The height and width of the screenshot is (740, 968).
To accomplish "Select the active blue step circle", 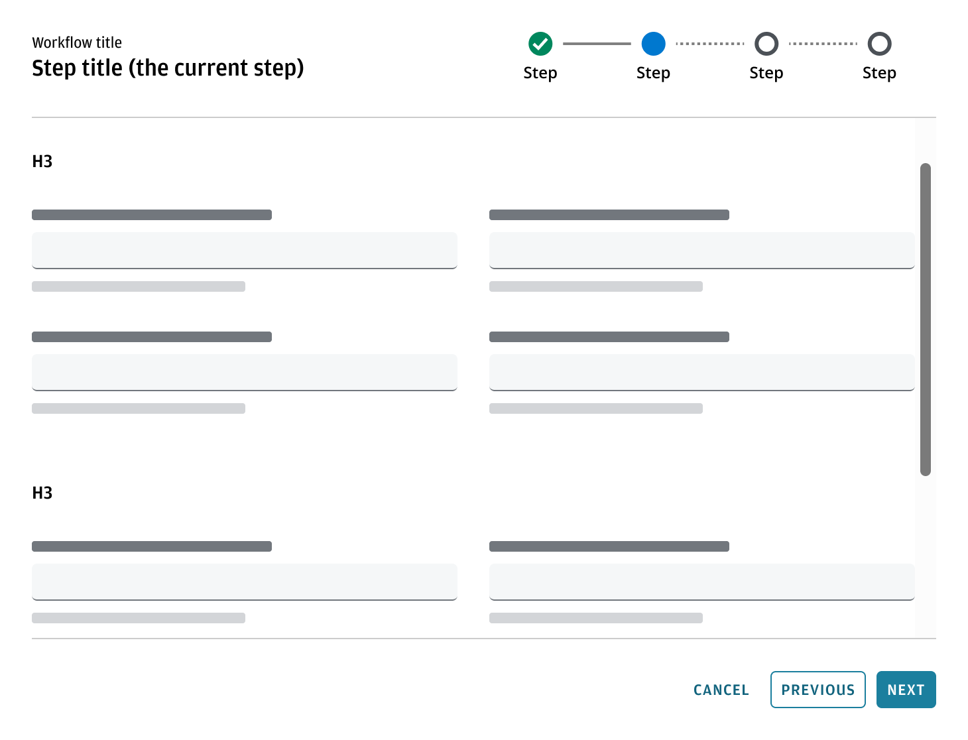I will [653, 43].
